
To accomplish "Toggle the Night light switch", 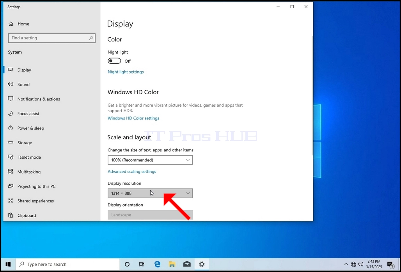I will 114,61.
